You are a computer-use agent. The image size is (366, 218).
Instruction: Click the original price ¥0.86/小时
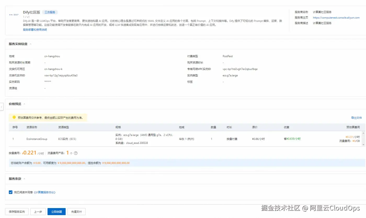pyautogui.click(x=258, y=139)
